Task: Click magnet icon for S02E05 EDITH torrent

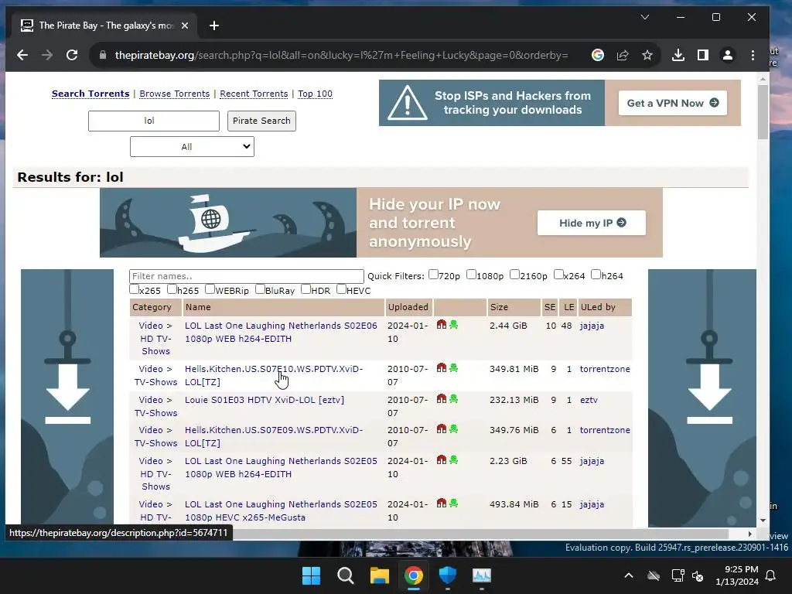Action: click(x=442, y=459)
